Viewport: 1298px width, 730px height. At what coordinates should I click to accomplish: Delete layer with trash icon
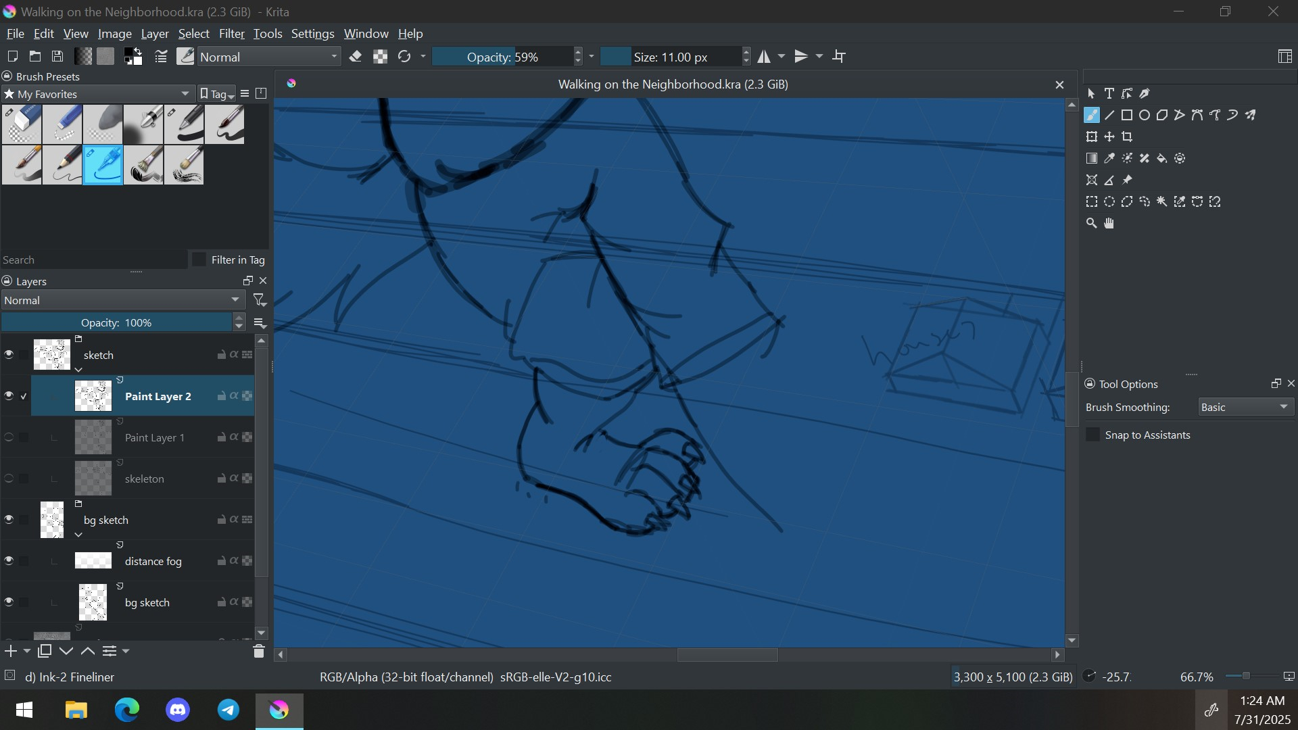point(258,652)
